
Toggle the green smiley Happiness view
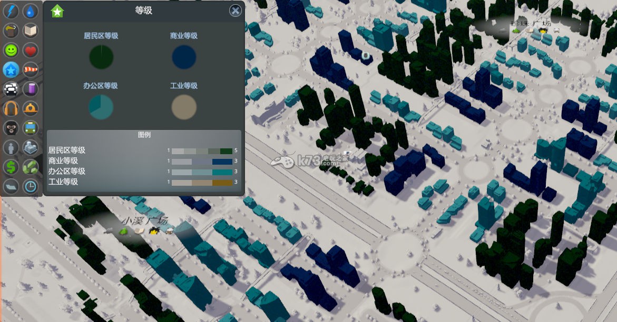[x=11, y=51]
